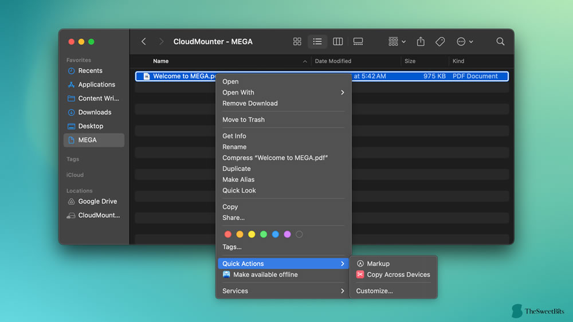The width and height of the screenshot is (573, 322).
Task: Sort by the Name column header
Action: click(161, 61)
